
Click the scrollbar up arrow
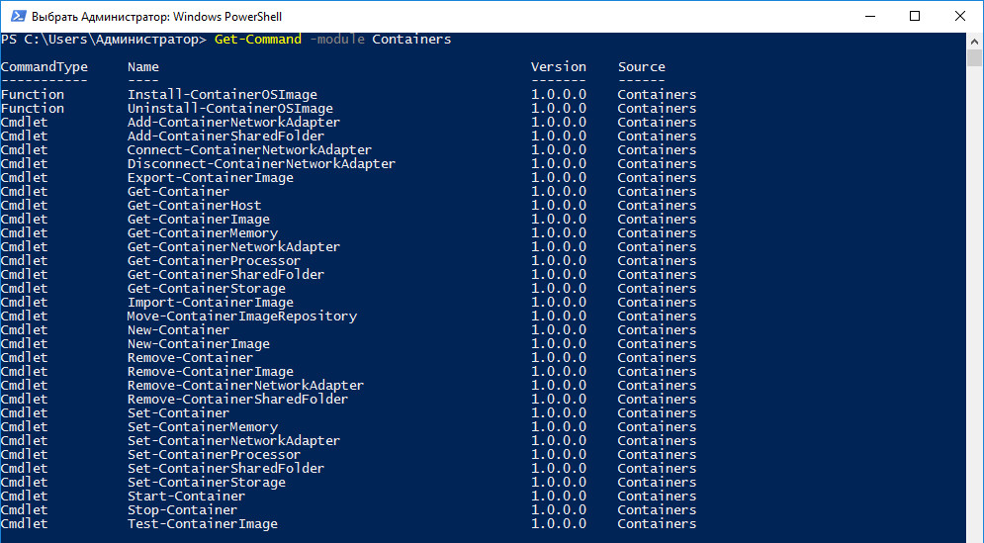(x=974, y=41)
